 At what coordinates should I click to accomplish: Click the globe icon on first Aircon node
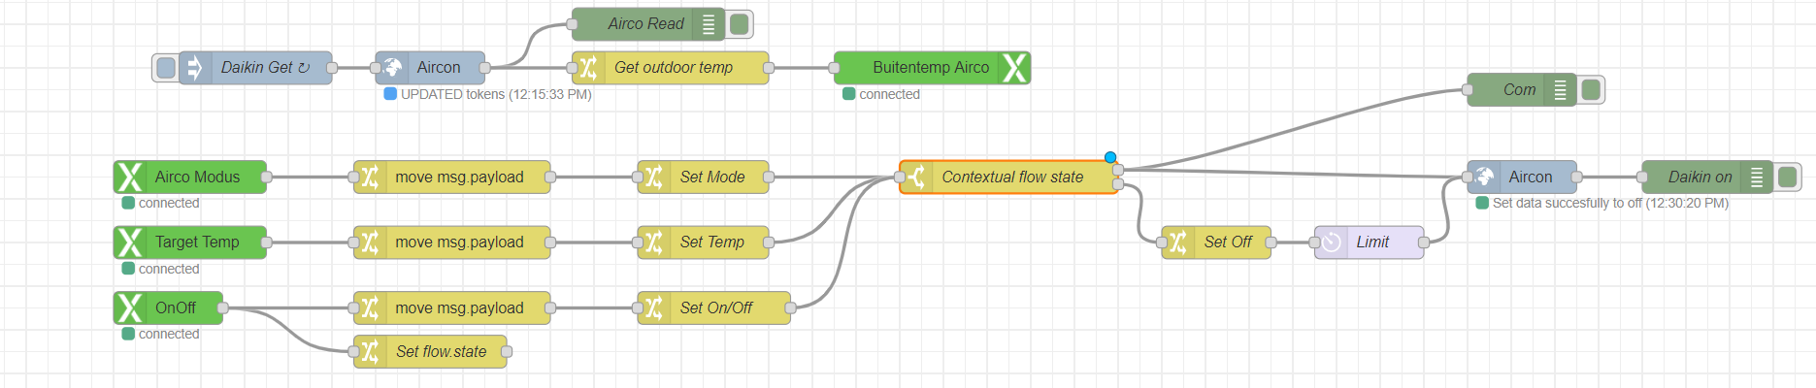tap(391, 68)
